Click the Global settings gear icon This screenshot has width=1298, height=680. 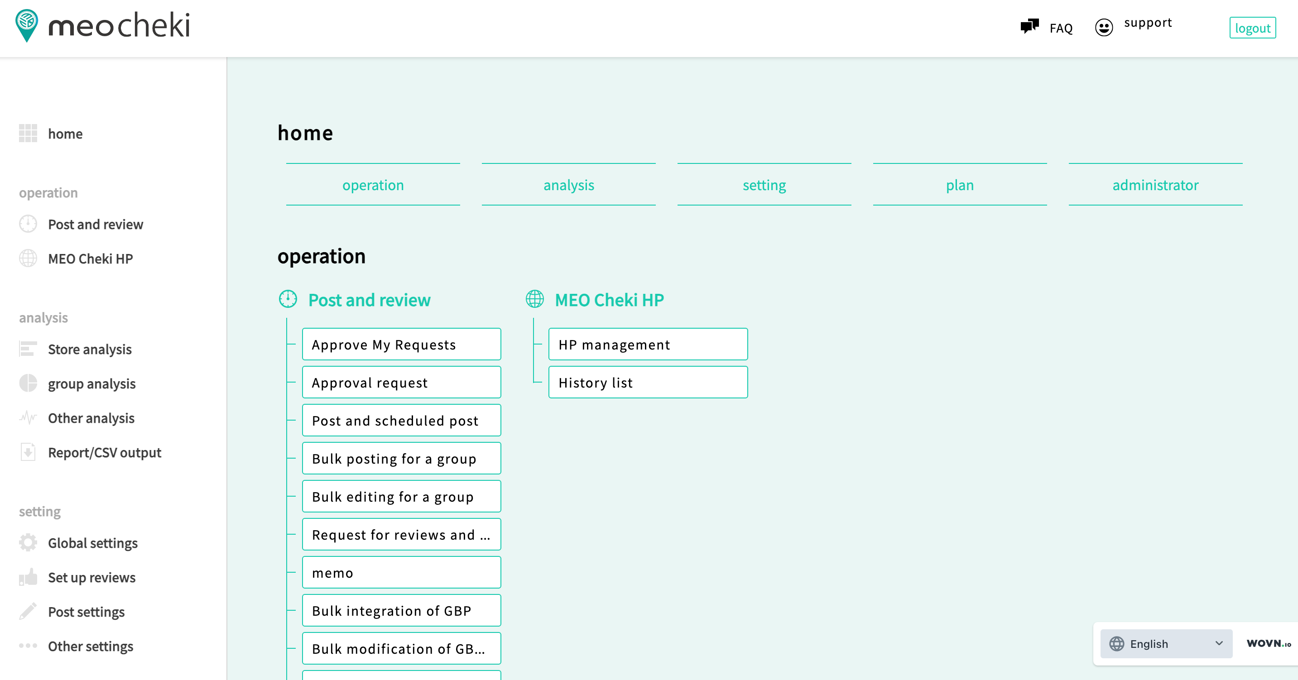tap(28, 542)
